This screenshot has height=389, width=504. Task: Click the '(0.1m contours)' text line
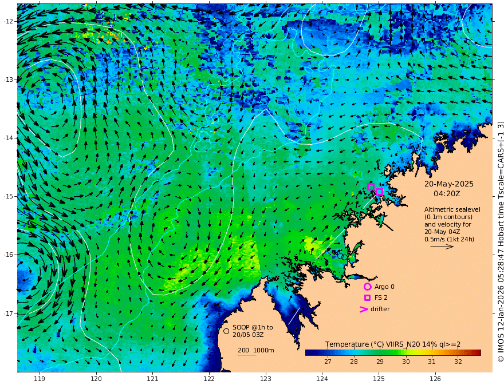(x=448, y=217)
